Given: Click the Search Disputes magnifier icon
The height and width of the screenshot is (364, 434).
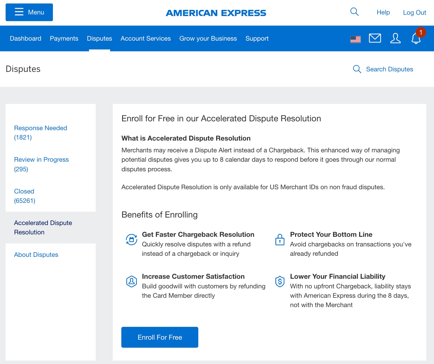Looking at the screenshot, I should [x=357, y=69].
